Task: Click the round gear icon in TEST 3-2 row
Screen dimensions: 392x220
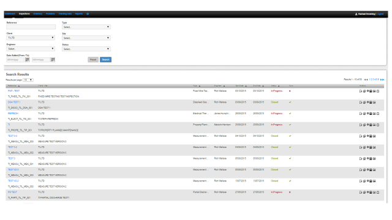Action: tap(367, 147)
